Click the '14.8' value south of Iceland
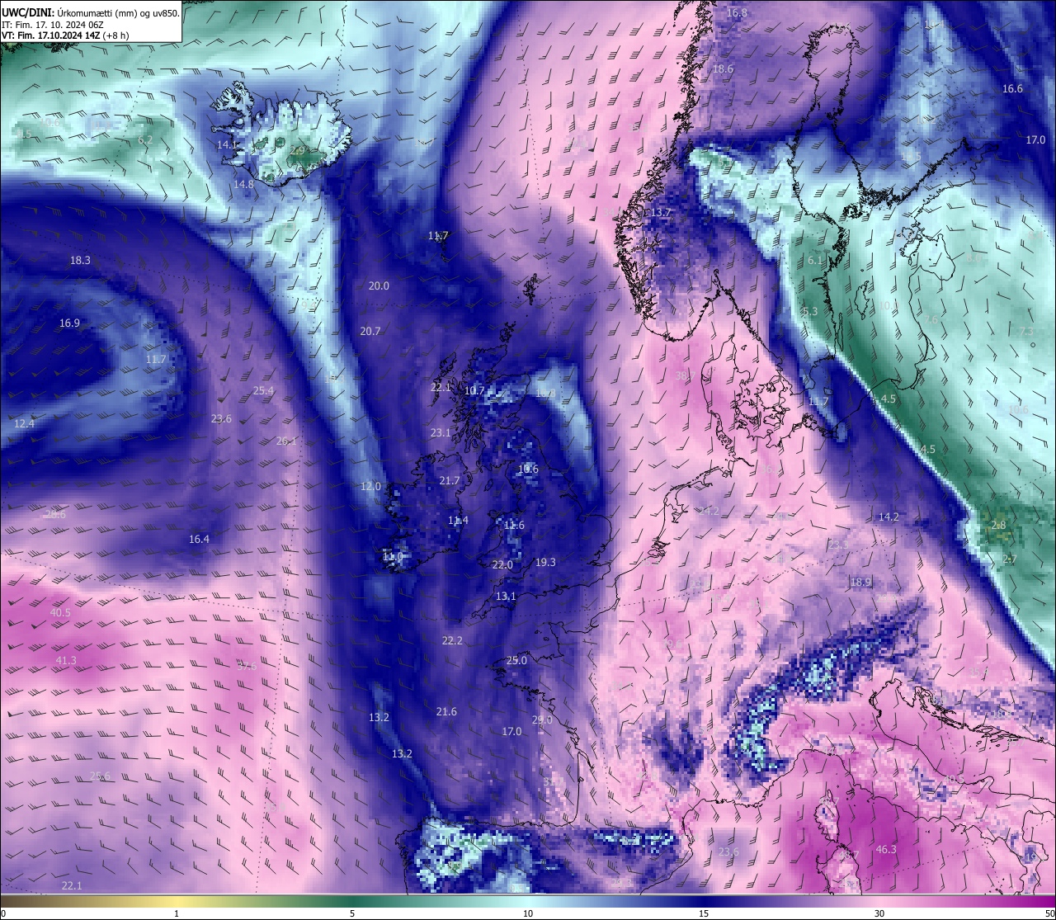This screenshot has width=1056, height=920. [x=243, y=184]
